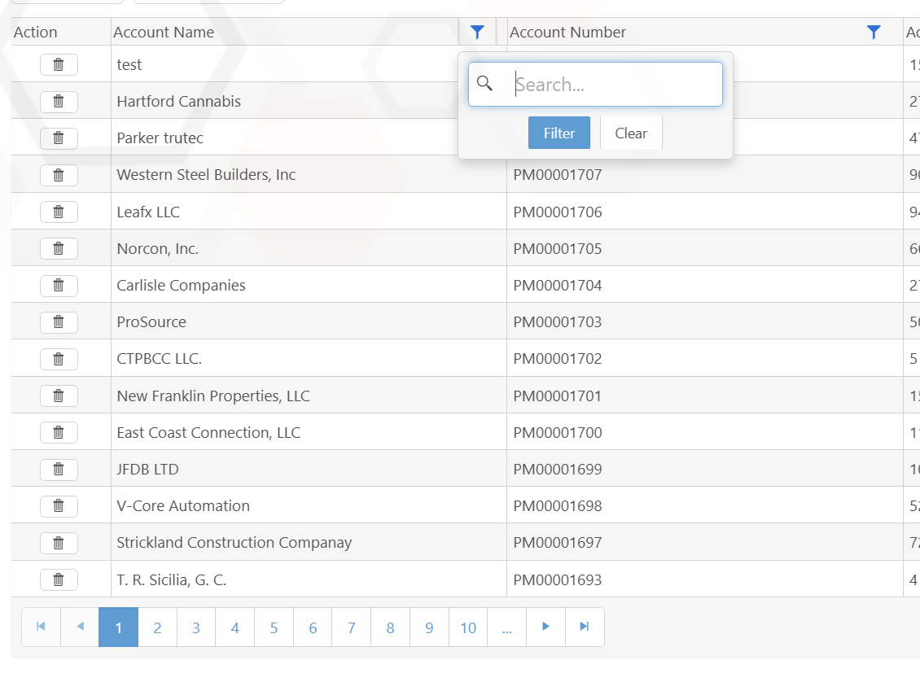Delete the JFDB LTD account
The width and height of the screenshot is (920, 682).
[x=59, y=470]
